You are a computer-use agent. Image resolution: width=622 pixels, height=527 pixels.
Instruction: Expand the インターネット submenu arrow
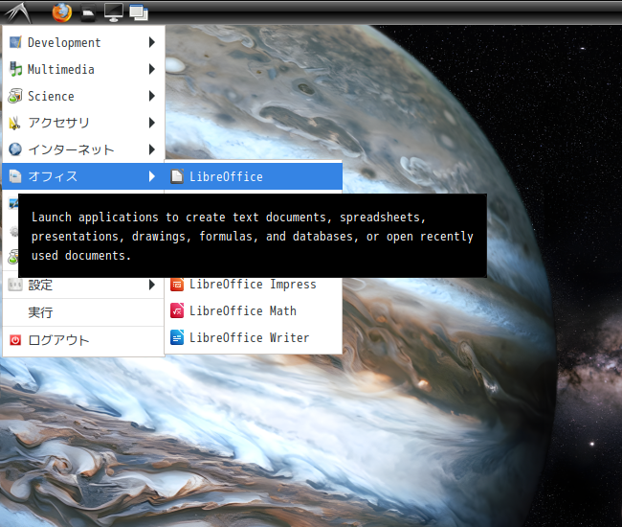coord(152,149)
